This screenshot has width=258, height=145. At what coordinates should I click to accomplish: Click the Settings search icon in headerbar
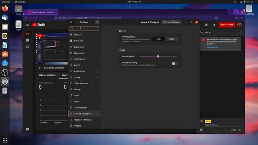coord(71,22)
